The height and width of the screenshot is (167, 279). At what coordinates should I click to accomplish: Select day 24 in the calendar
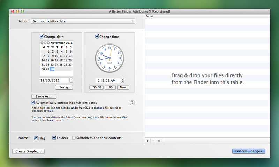[x=56, y=65]
